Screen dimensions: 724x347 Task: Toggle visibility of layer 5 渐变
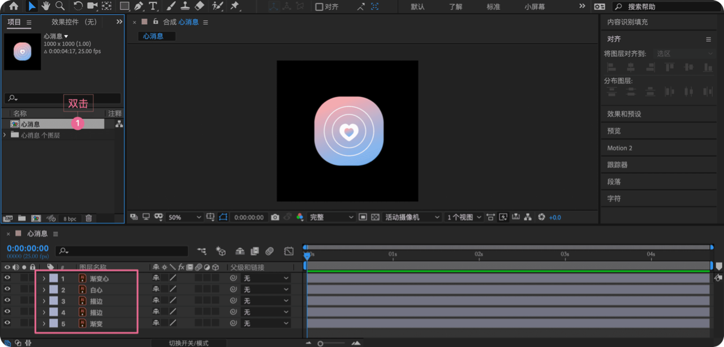[x=7, y=323]
